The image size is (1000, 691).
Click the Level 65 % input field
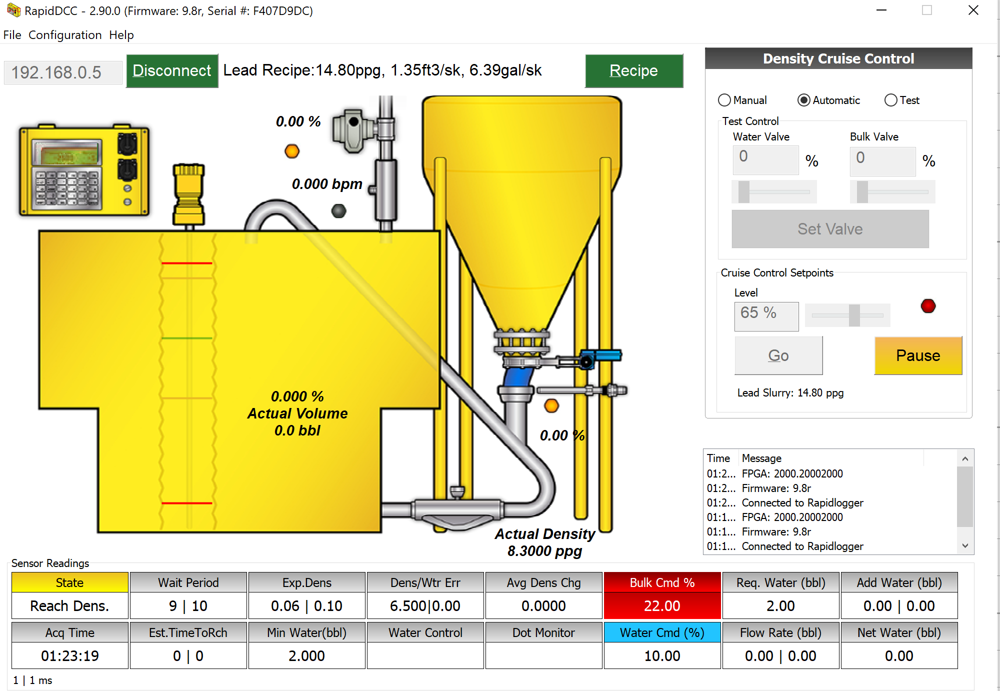[766, 316]
